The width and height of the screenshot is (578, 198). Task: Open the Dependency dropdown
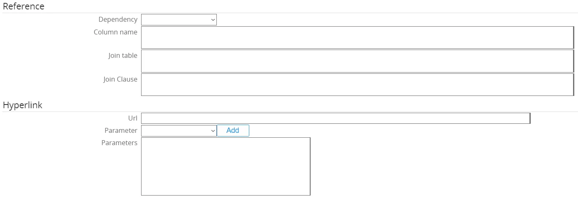[x=179, y=20]
